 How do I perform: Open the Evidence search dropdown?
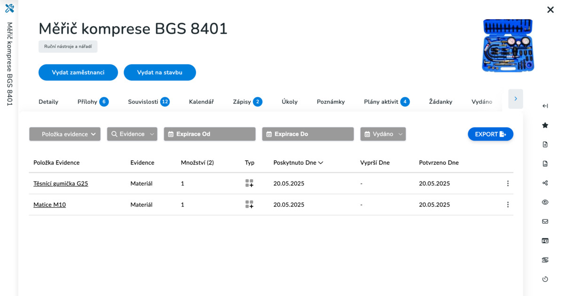[132, 134]
